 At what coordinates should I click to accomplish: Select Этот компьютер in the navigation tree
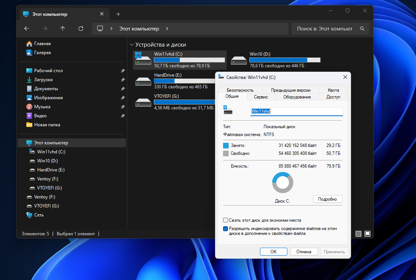point(71,143)
